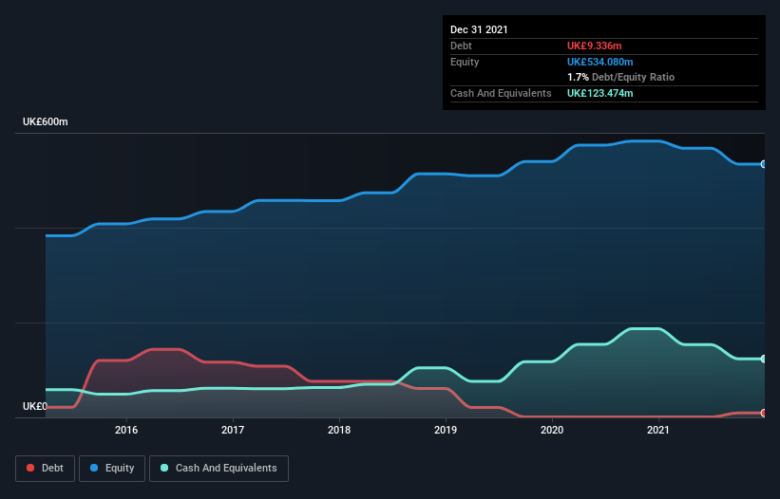Toggle Cash And Equivalents legend button
Screen dimensions: 780x499
point(219,469)
